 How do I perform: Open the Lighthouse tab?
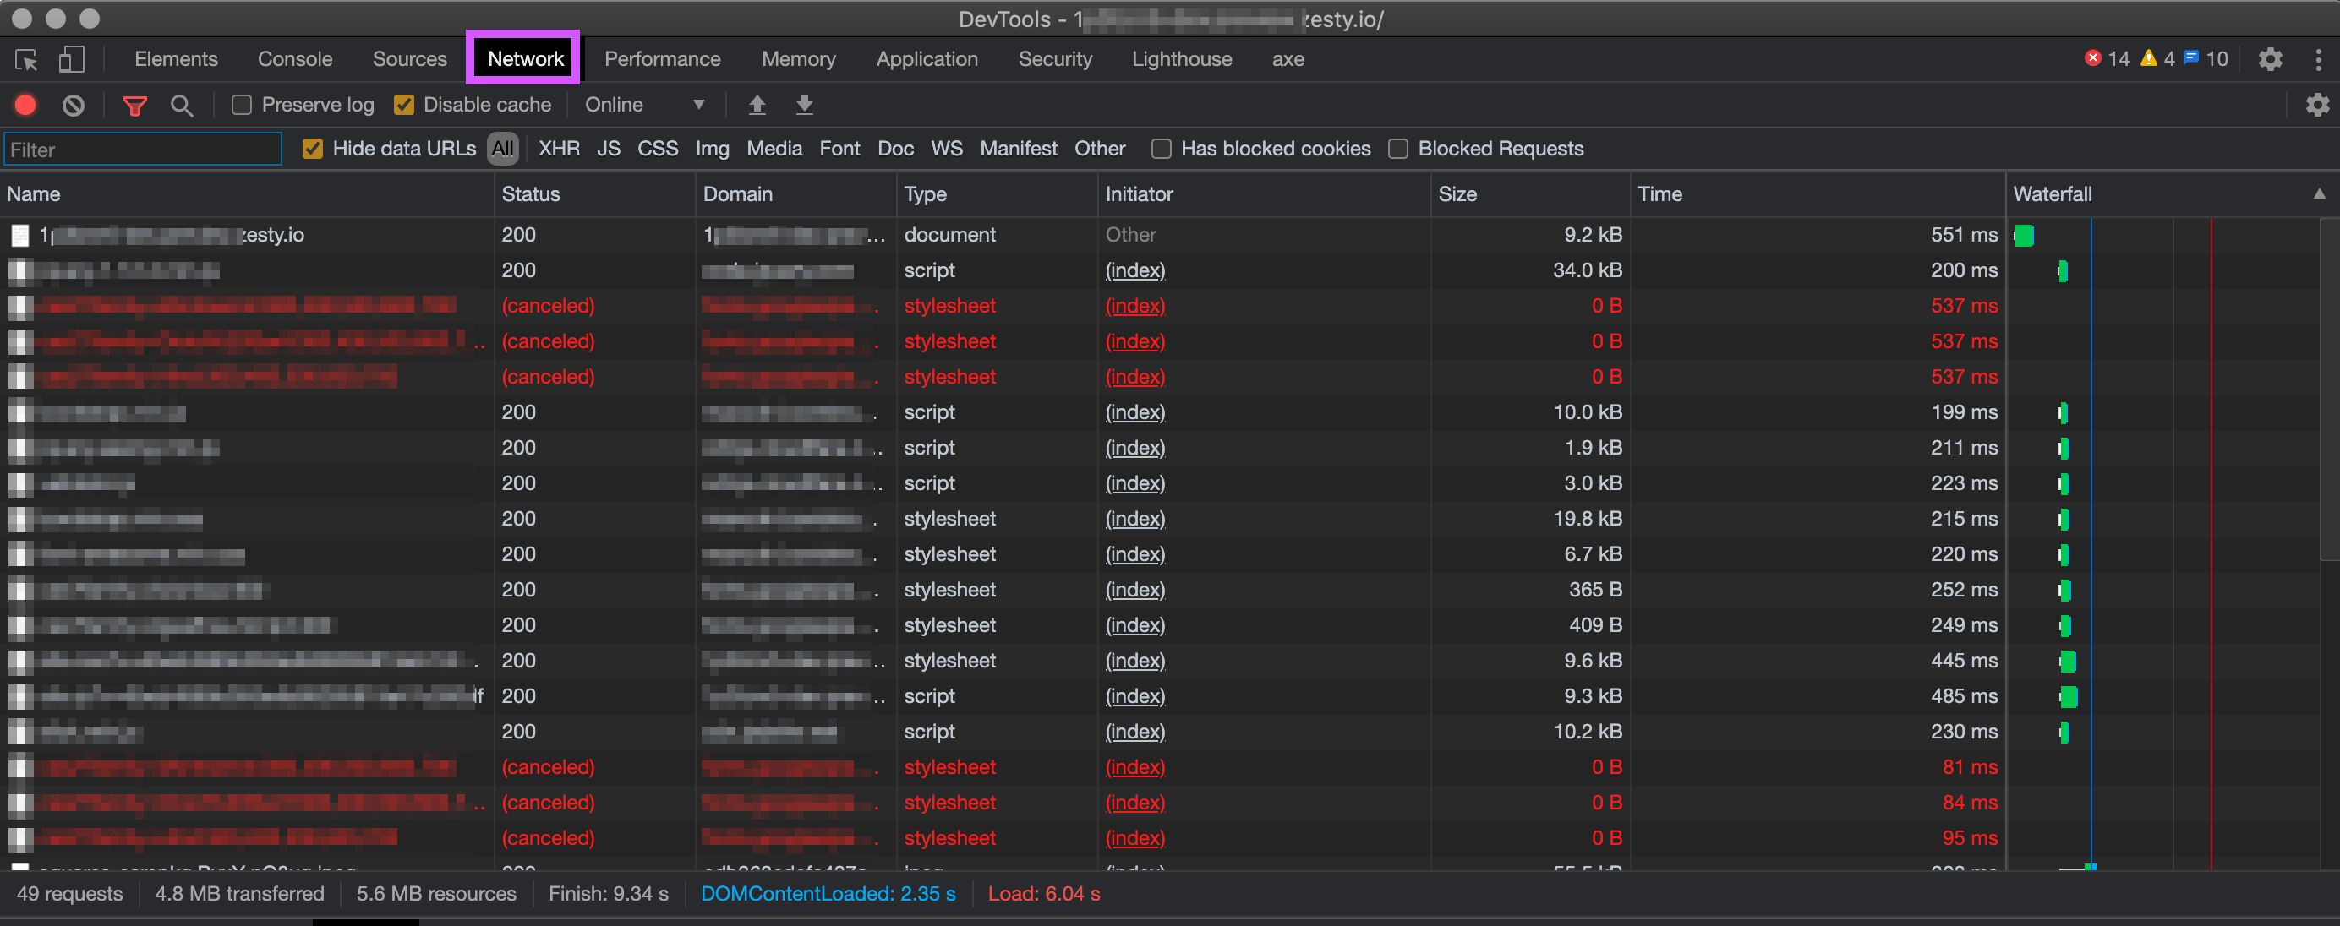pos(1181,59)
